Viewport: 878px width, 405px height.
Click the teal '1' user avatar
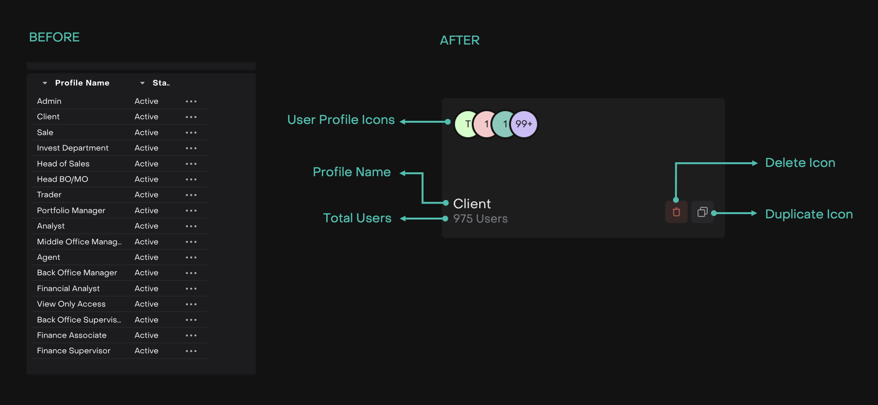tap(503, 124)
